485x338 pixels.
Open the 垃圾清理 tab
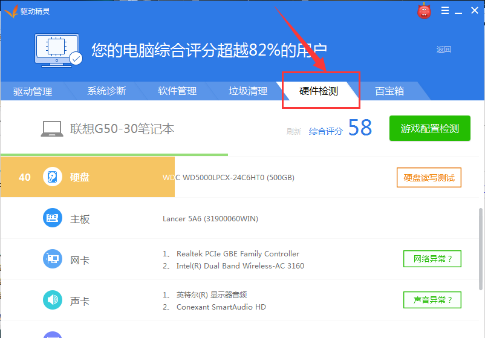[x=248, y=91]
